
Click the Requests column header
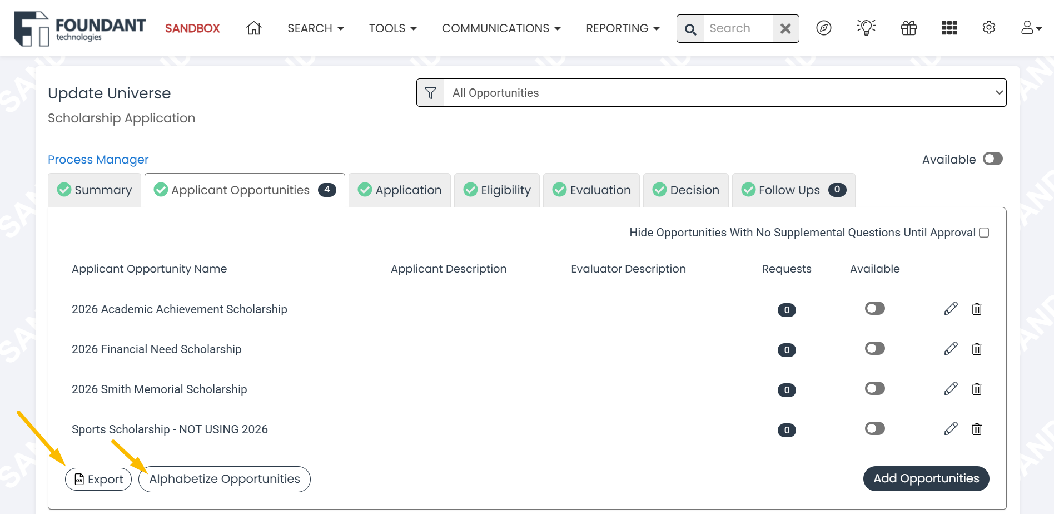coord(787,269)
